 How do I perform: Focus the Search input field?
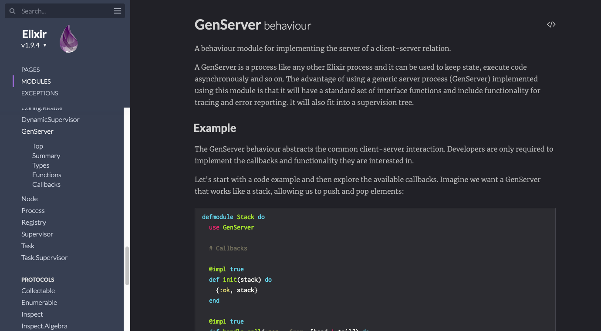point(65,11)
